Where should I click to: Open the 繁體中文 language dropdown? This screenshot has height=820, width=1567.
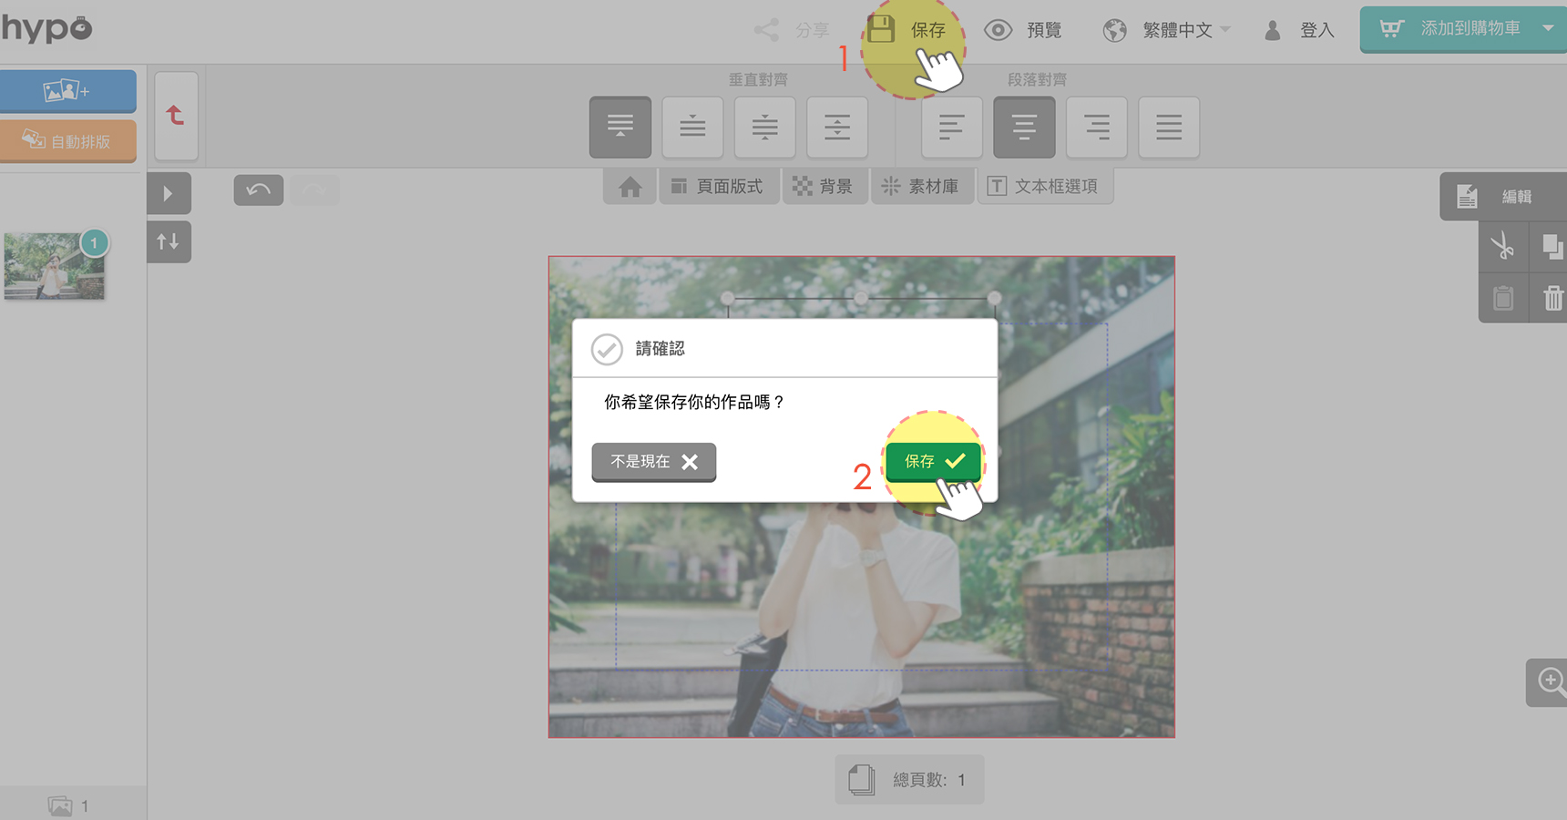[1167, 30]
